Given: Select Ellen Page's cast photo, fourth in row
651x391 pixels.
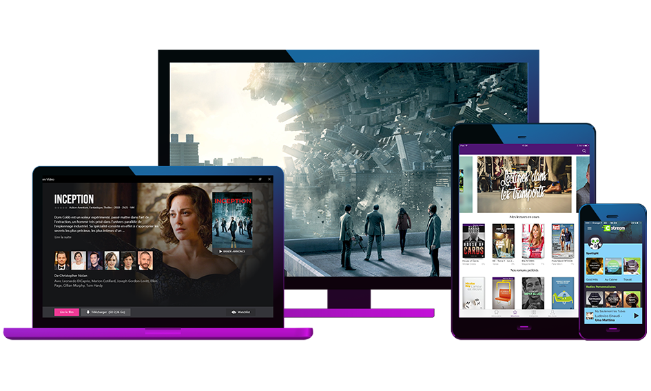Looking at the screenshot, I should (112, 261).
